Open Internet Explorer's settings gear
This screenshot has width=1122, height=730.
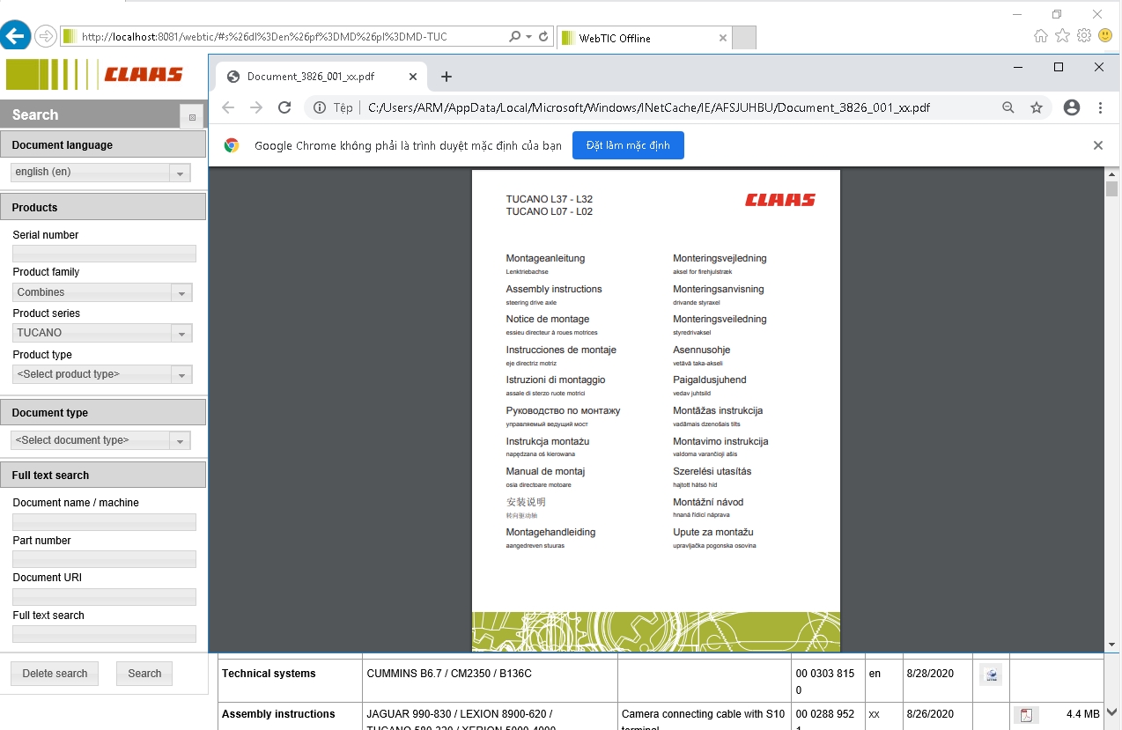[1082, 34]
